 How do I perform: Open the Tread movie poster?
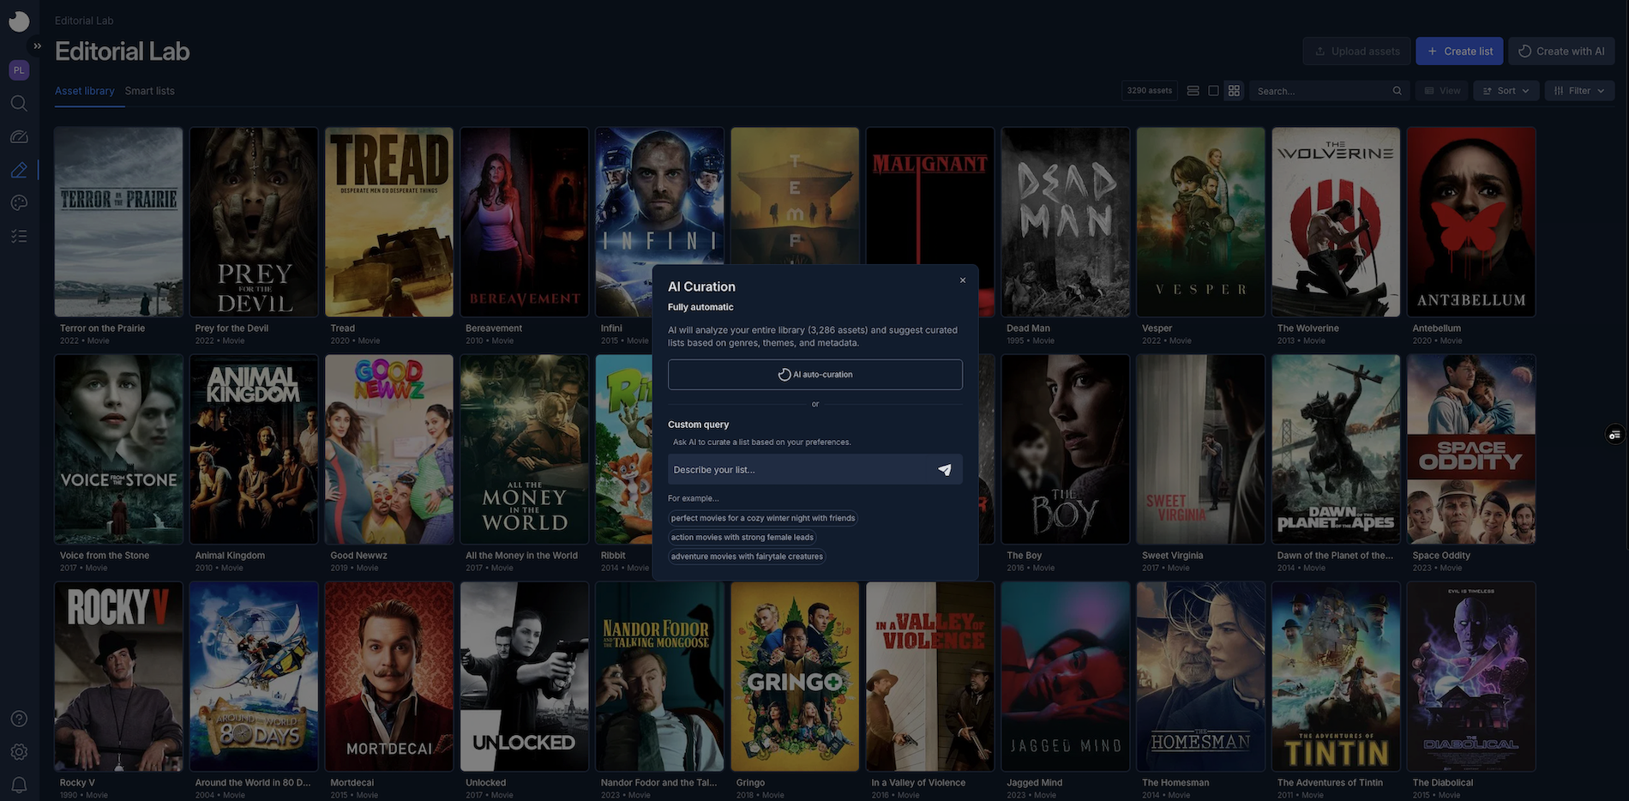[x=389, y=222]
